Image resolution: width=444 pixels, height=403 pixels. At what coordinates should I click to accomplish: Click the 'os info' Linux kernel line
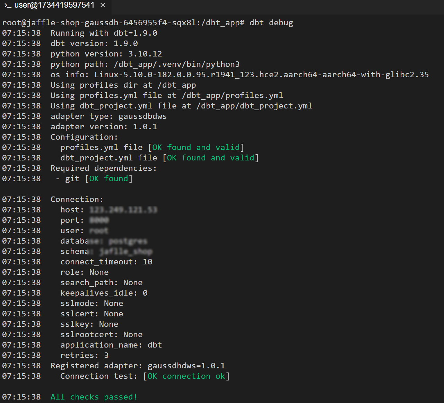240,75
